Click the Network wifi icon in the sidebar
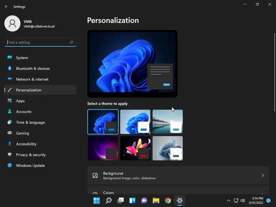This screenshot has height=207, width=276. (x=10, y=79)
